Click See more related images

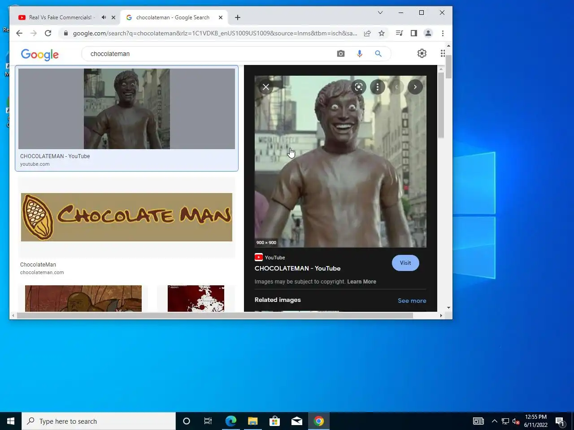(412, 301)
